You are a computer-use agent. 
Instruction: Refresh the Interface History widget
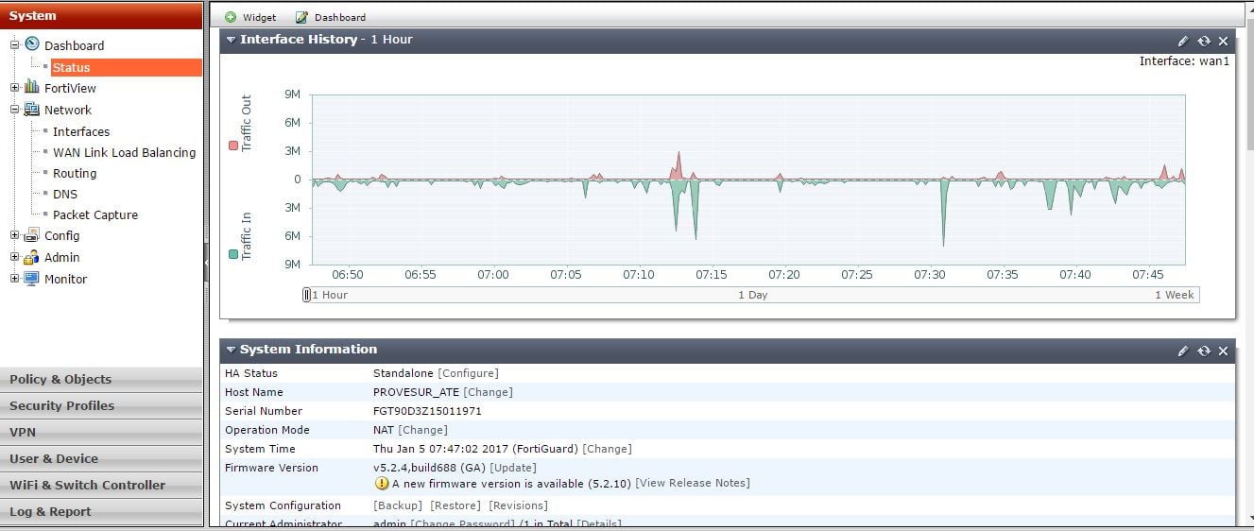(x=1204, y=41)
